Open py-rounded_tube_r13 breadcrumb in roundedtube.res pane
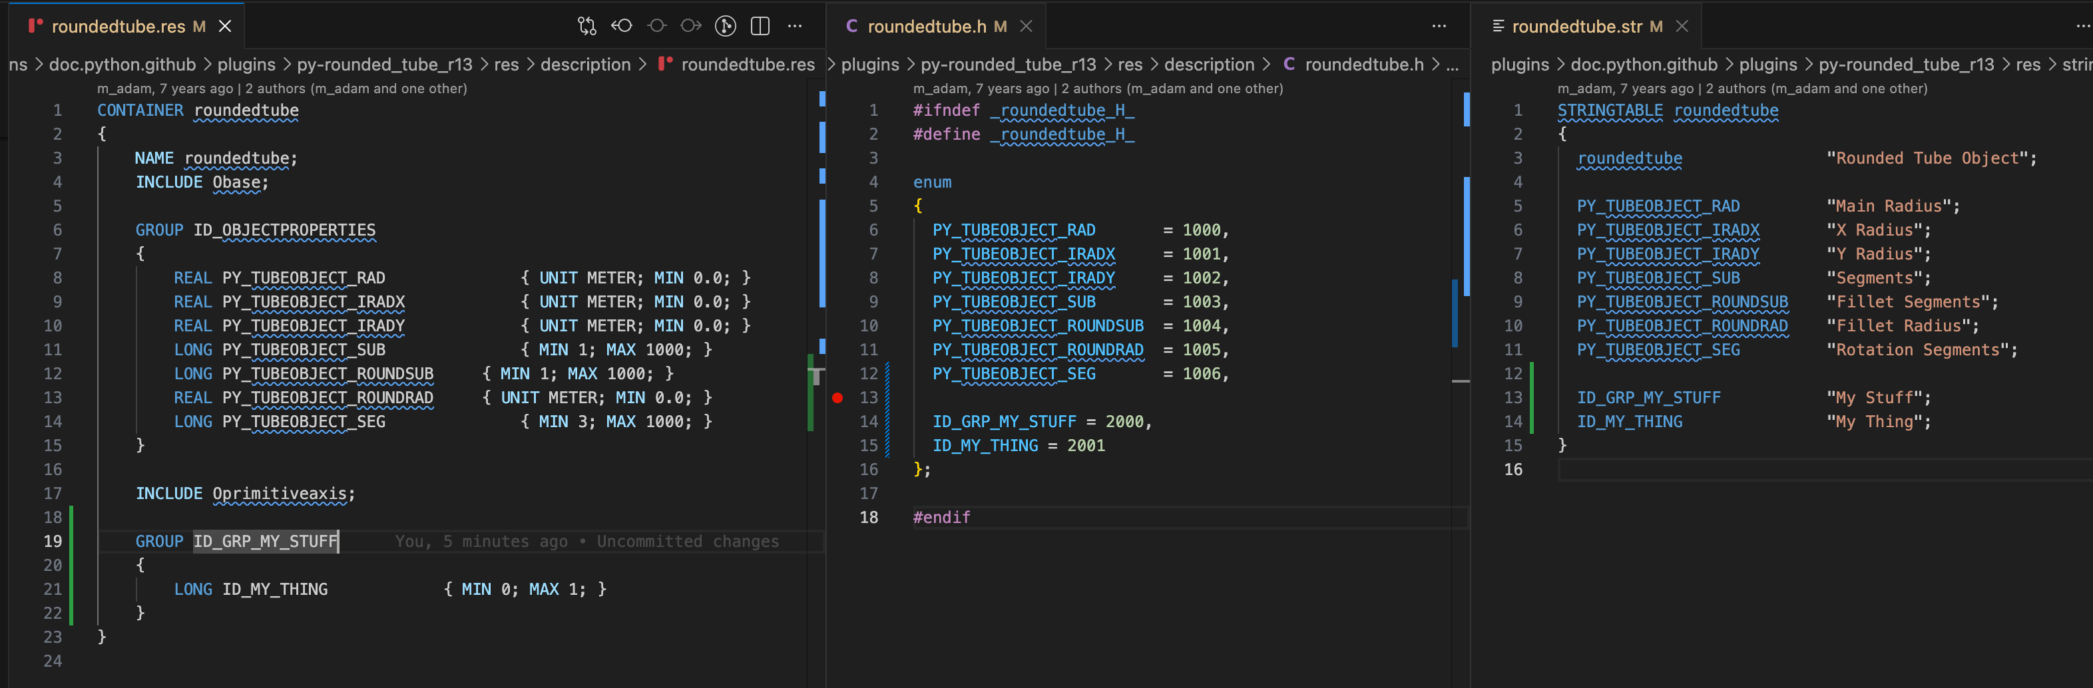2093x688 pixels. tap(384, 64)
